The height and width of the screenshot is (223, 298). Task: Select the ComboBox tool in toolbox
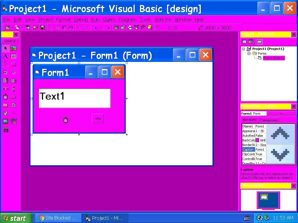(6, 81)
